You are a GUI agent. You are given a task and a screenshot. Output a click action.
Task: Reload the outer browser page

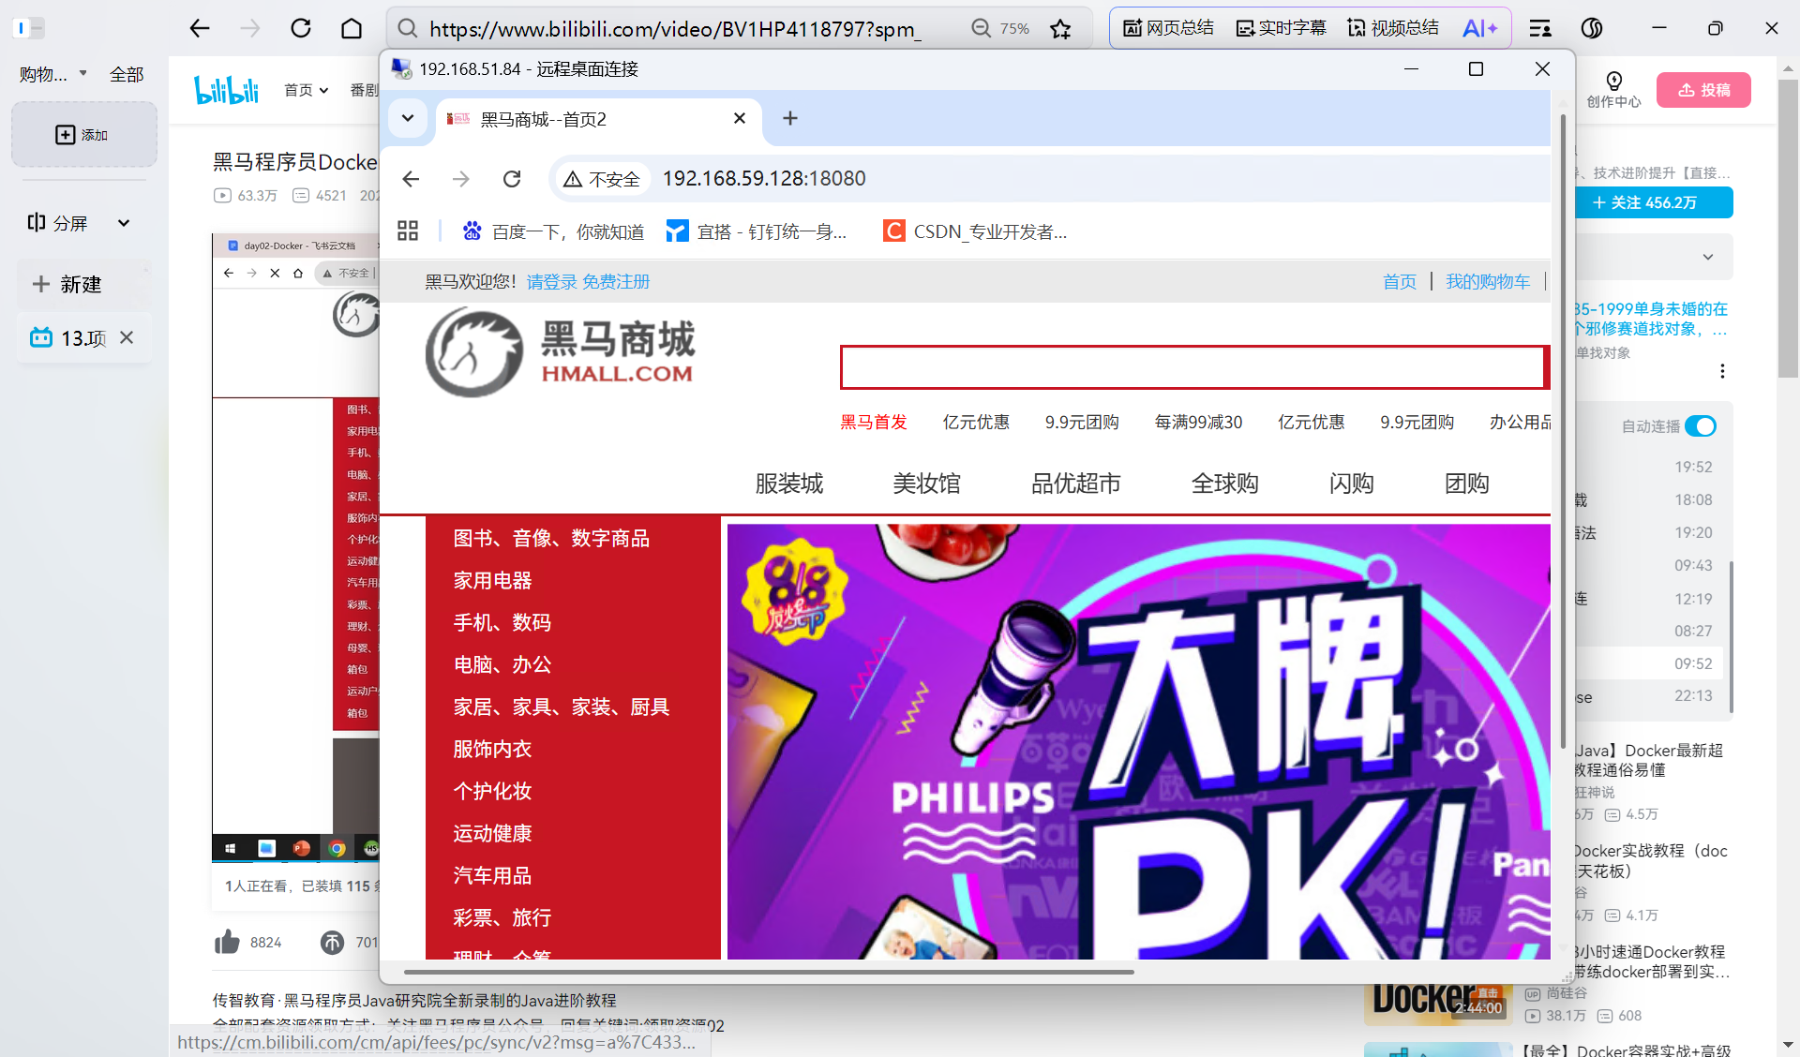(301, 28)
